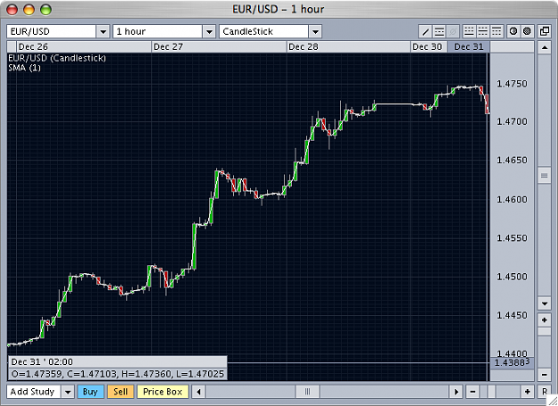Click the 1.4750 price axis label

pos(512,84)
